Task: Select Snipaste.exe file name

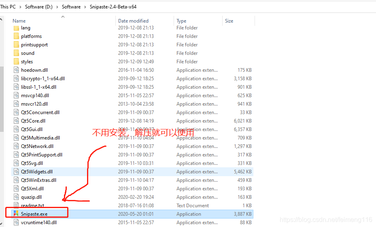Action: (34, 214)
